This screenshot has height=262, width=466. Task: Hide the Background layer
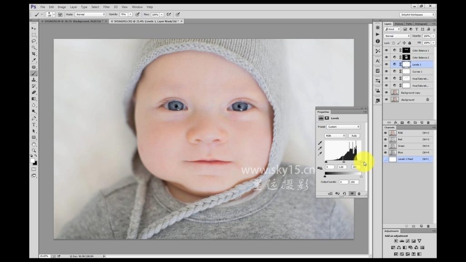[x=386, y=100]
